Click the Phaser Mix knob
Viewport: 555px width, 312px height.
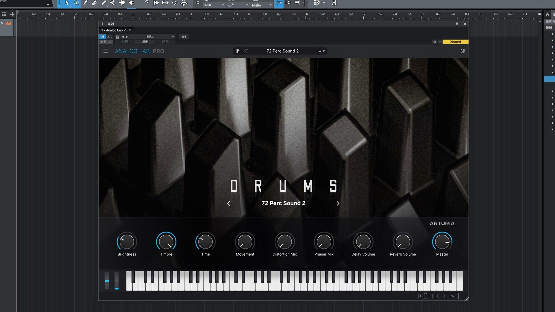point(324,242)
